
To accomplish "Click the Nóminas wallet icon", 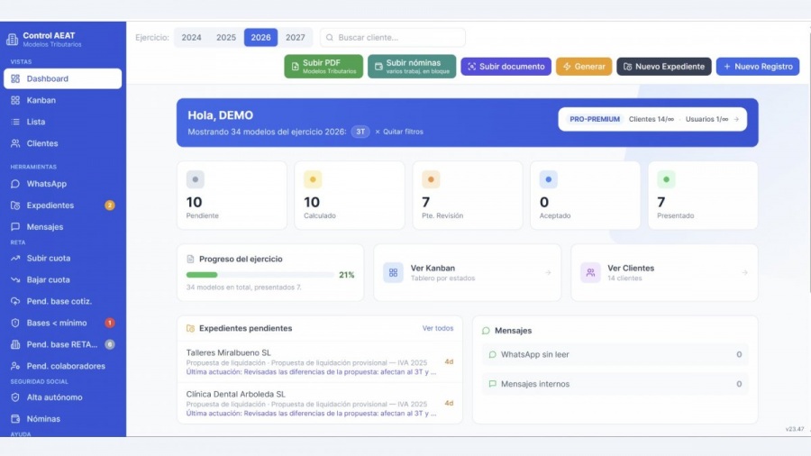I will click(x=15, y=419).
